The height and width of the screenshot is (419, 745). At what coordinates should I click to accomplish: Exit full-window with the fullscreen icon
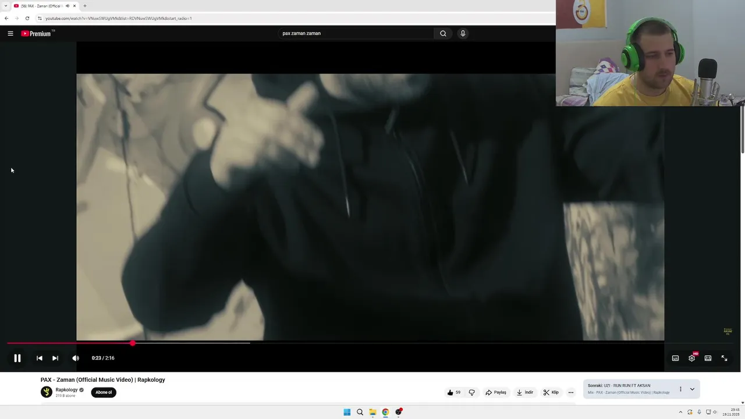(x=724, y=358)
